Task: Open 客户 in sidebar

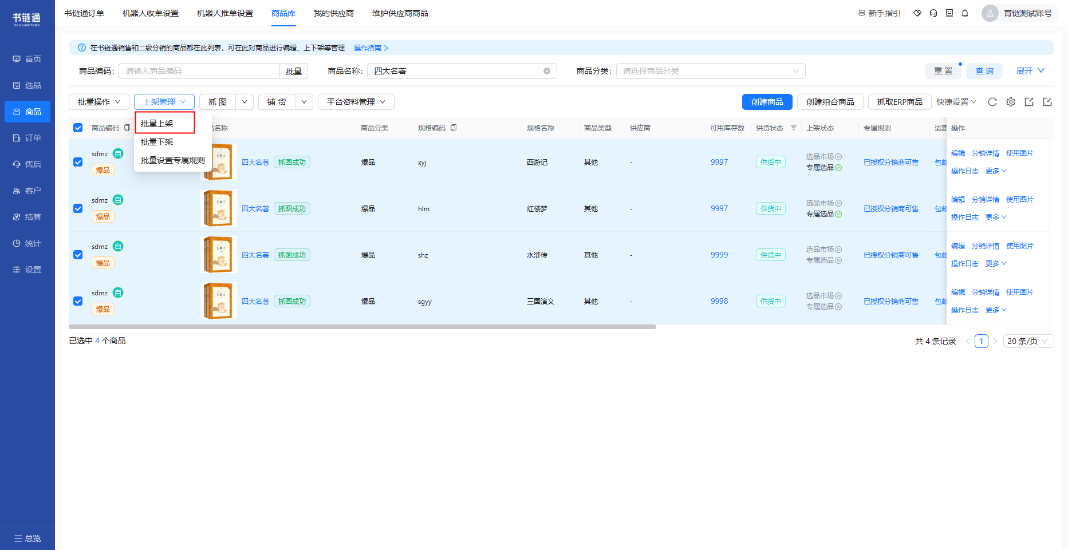Action: (27, 191)
